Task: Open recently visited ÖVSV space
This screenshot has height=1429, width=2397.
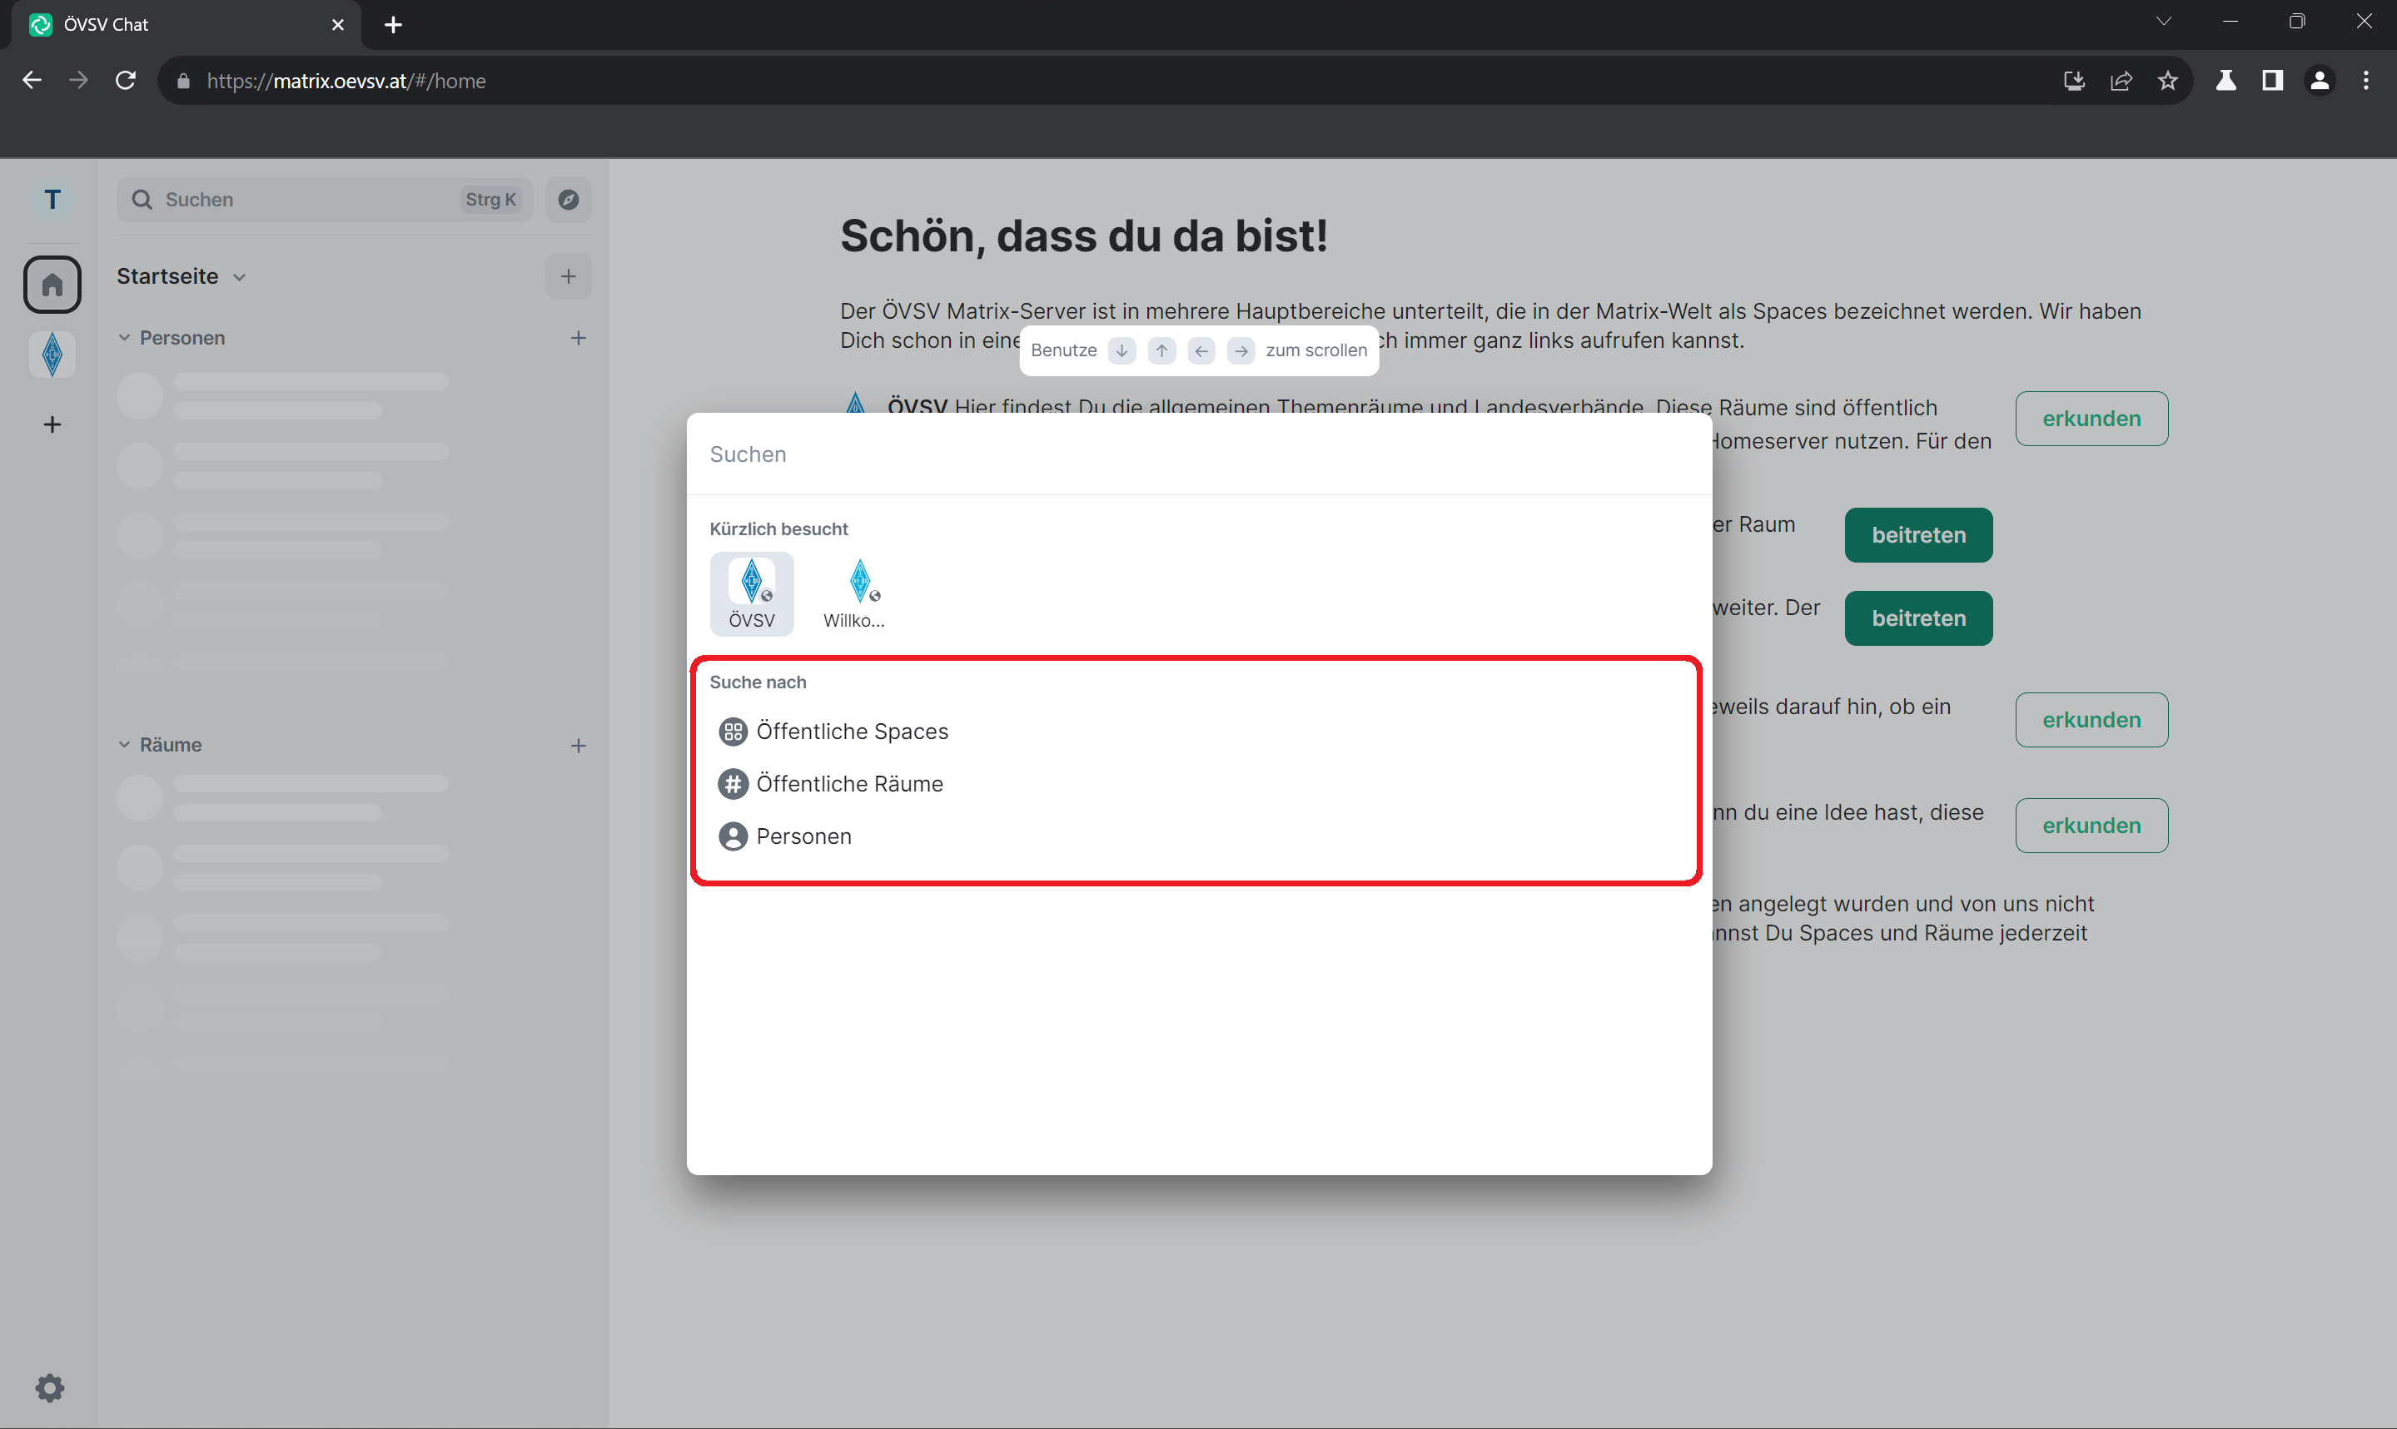Action: [751, 593]
